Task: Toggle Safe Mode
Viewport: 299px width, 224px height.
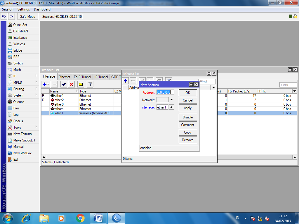Action: pyautogui.click(x=28, y=17)
